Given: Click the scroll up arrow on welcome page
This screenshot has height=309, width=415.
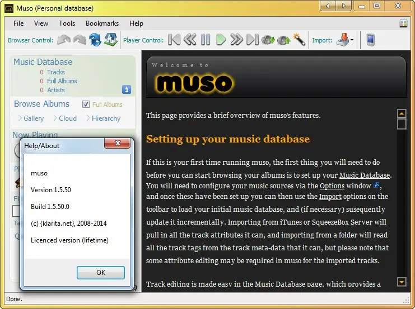Looking at the screenshot, I should tap(402, 113).
